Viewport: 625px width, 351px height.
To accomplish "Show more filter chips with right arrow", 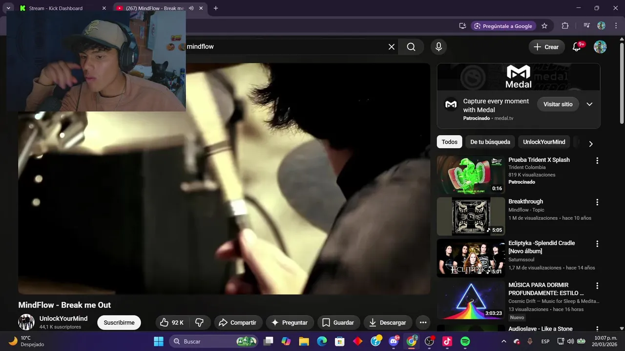I will [590, 144].
